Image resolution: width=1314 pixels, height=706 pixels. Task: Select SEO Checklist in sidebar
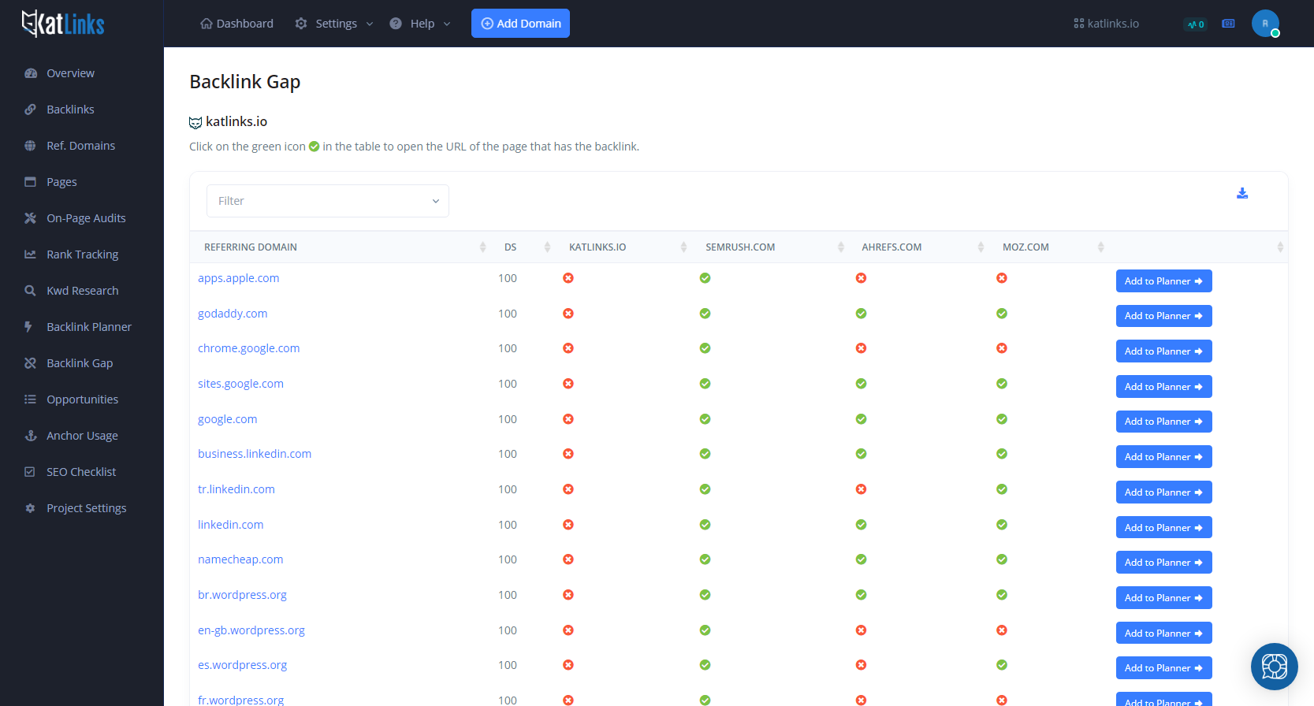point(80,472)
